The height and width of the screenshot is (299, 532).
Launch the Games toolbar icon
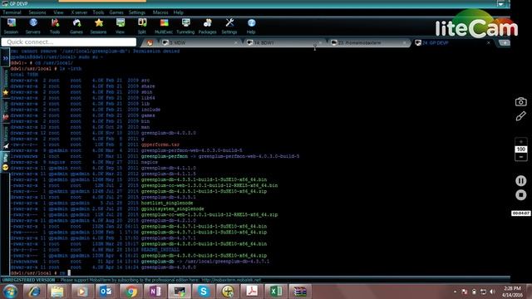[76, 26]
